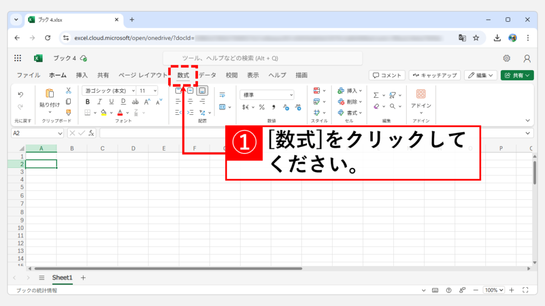Click the ツール、ヘルプなどの検索 search box

click(x=262, y=58)
